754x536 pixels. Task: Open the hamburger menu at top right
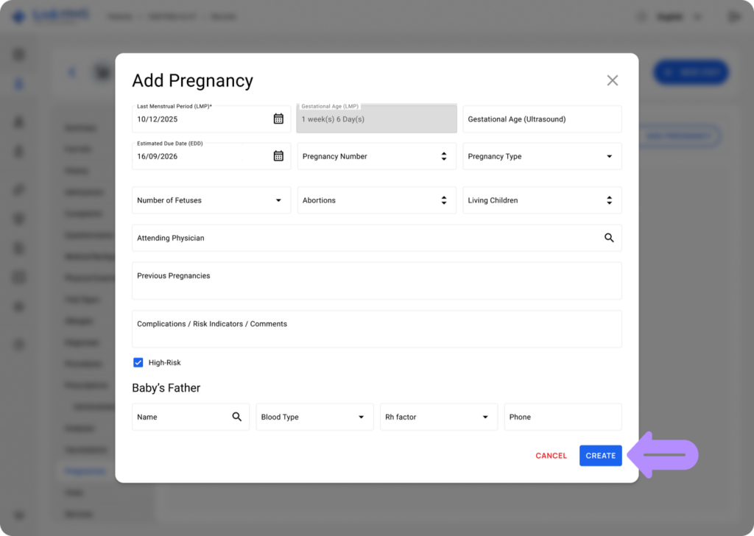(x=733, y=16)
